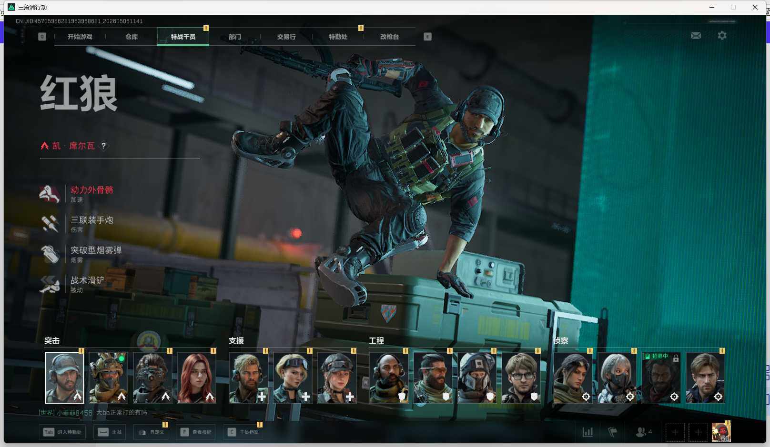Select the braided woman in cap support operator
This screenshot has height=447, width=770.
point(337,377)
